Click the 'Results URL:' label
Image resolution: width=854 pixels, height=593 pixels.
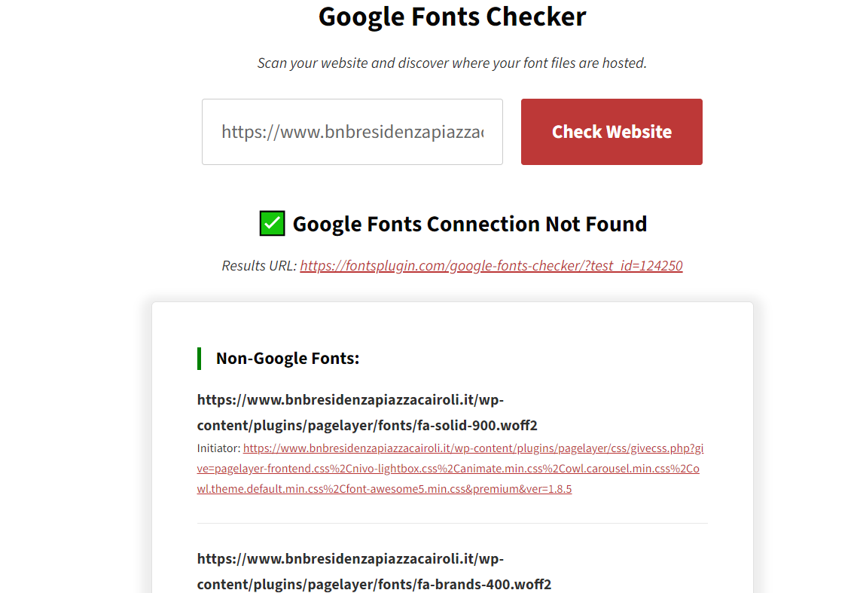point(259,266)
